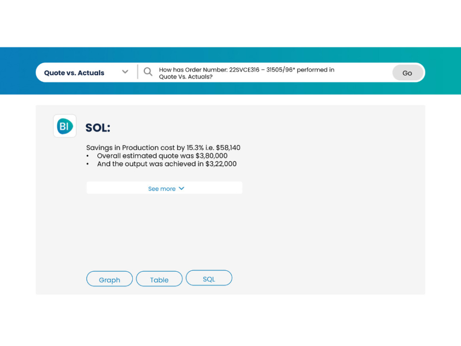Expand the See more section
This screenshot has width=461, height=346.
click(165, 188)
